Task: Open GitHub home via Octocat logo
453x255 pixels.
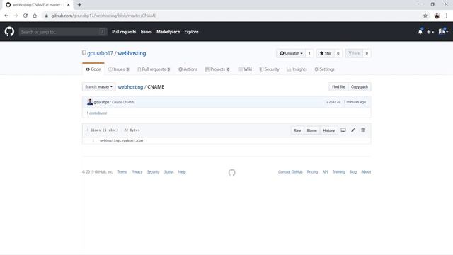Action: 9,31
